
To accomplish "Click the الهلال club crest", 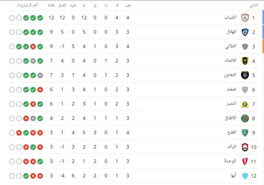I will point(245,32).
